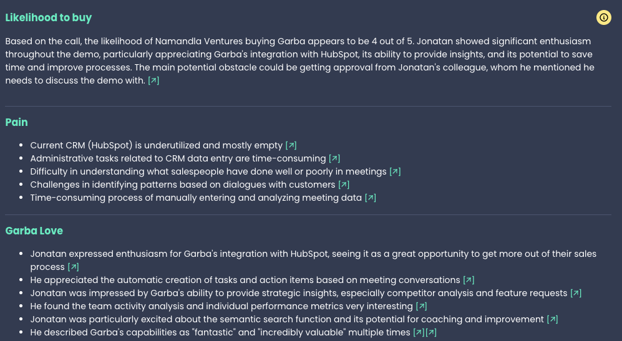Open reference for team activity analysis bullet
This screenshot has height=341, width=622.
pos(421,307)
